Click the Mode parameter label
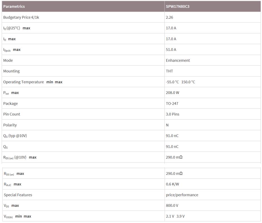 pyautogui.click(x=8, y=60)
